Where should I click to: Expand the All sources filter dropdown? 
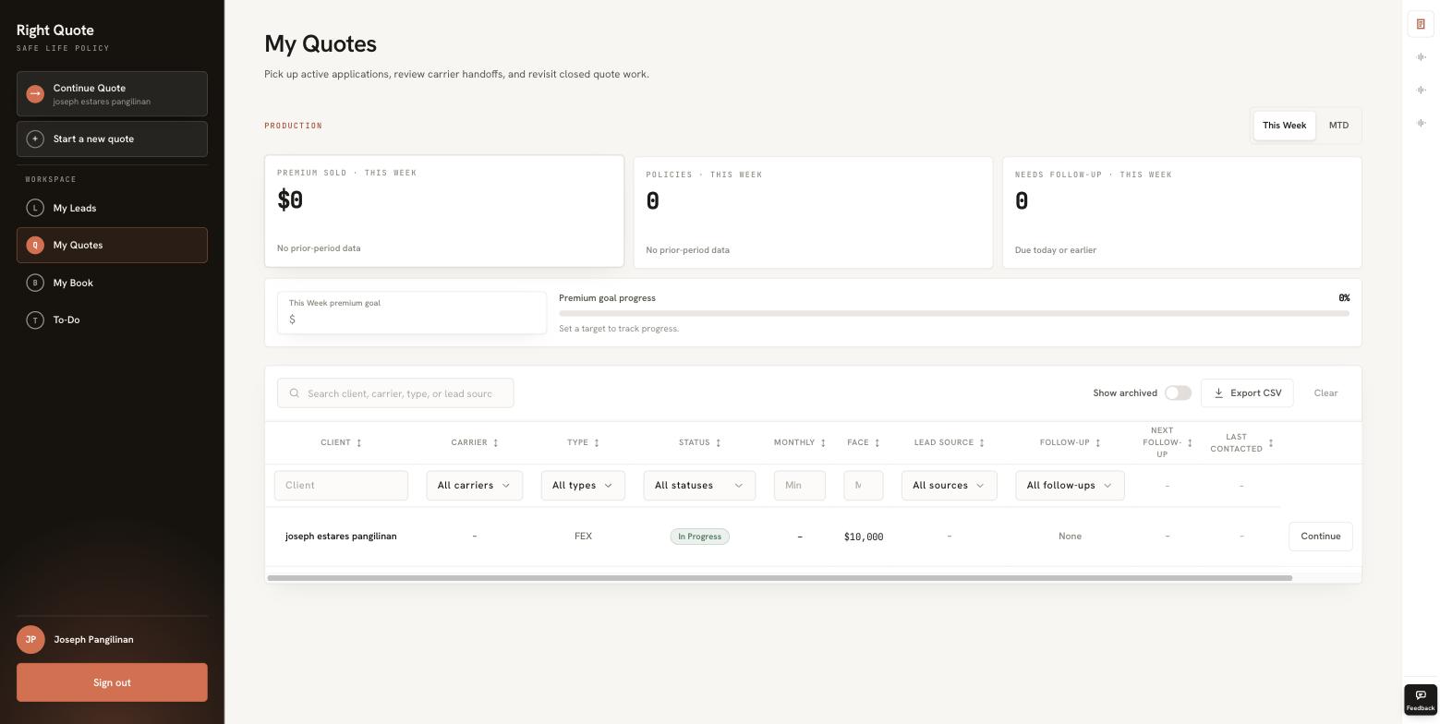coord(950,486)
